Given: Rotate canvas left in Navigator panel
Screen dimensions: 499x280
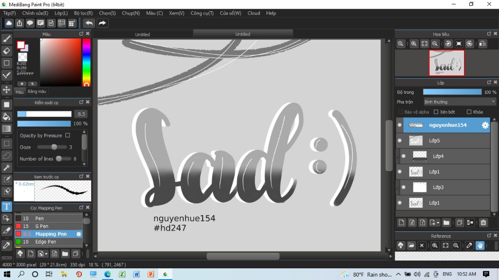Looking at the screenshot, I should [x=448, y=43].
